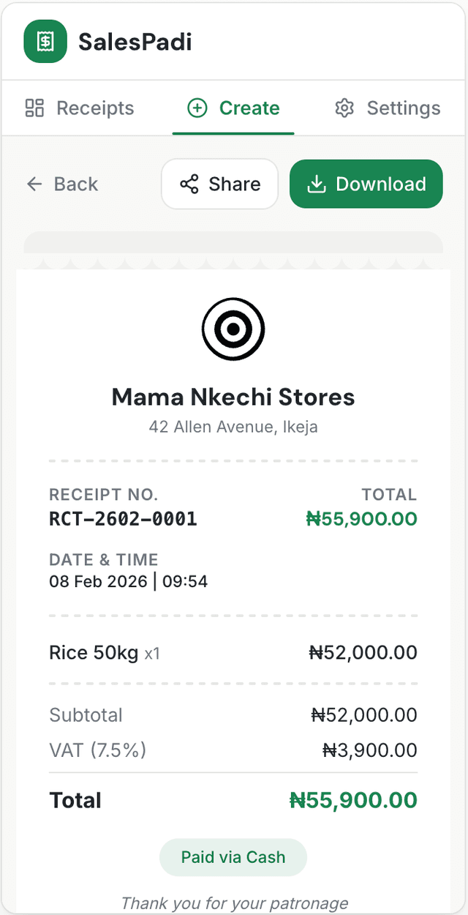This screenshot has height=915, width=468.
Task: Select the Receipts grid icon
Action: pos(34,108)
